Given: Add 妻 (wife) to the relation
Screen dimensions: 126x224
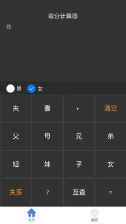Looking at the screenshot, I should [x=47, y=108].
